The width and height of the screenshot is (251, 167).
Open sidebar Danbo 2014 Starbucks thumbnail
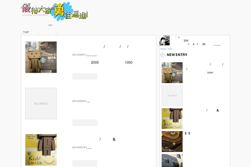172,73
